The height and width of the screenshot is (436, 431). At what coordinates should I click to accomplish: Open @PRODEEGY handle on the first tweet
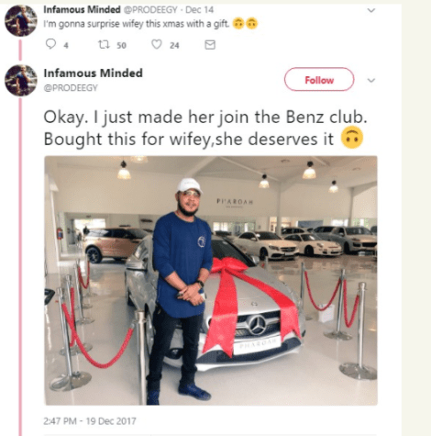click(x=150, y=10)
